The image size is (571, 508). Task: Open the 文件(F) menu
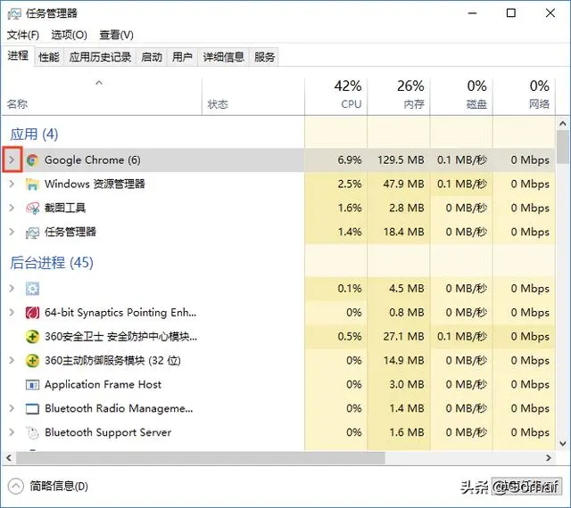(23, 35)
